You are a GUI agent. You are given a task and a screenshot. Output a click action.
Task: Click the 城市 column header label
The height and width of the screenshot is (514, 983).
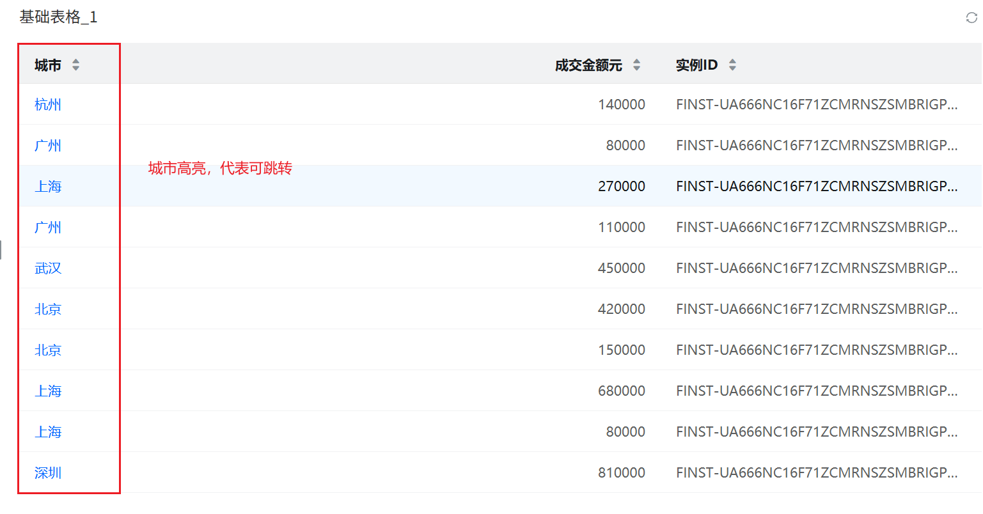pos(48,65)
